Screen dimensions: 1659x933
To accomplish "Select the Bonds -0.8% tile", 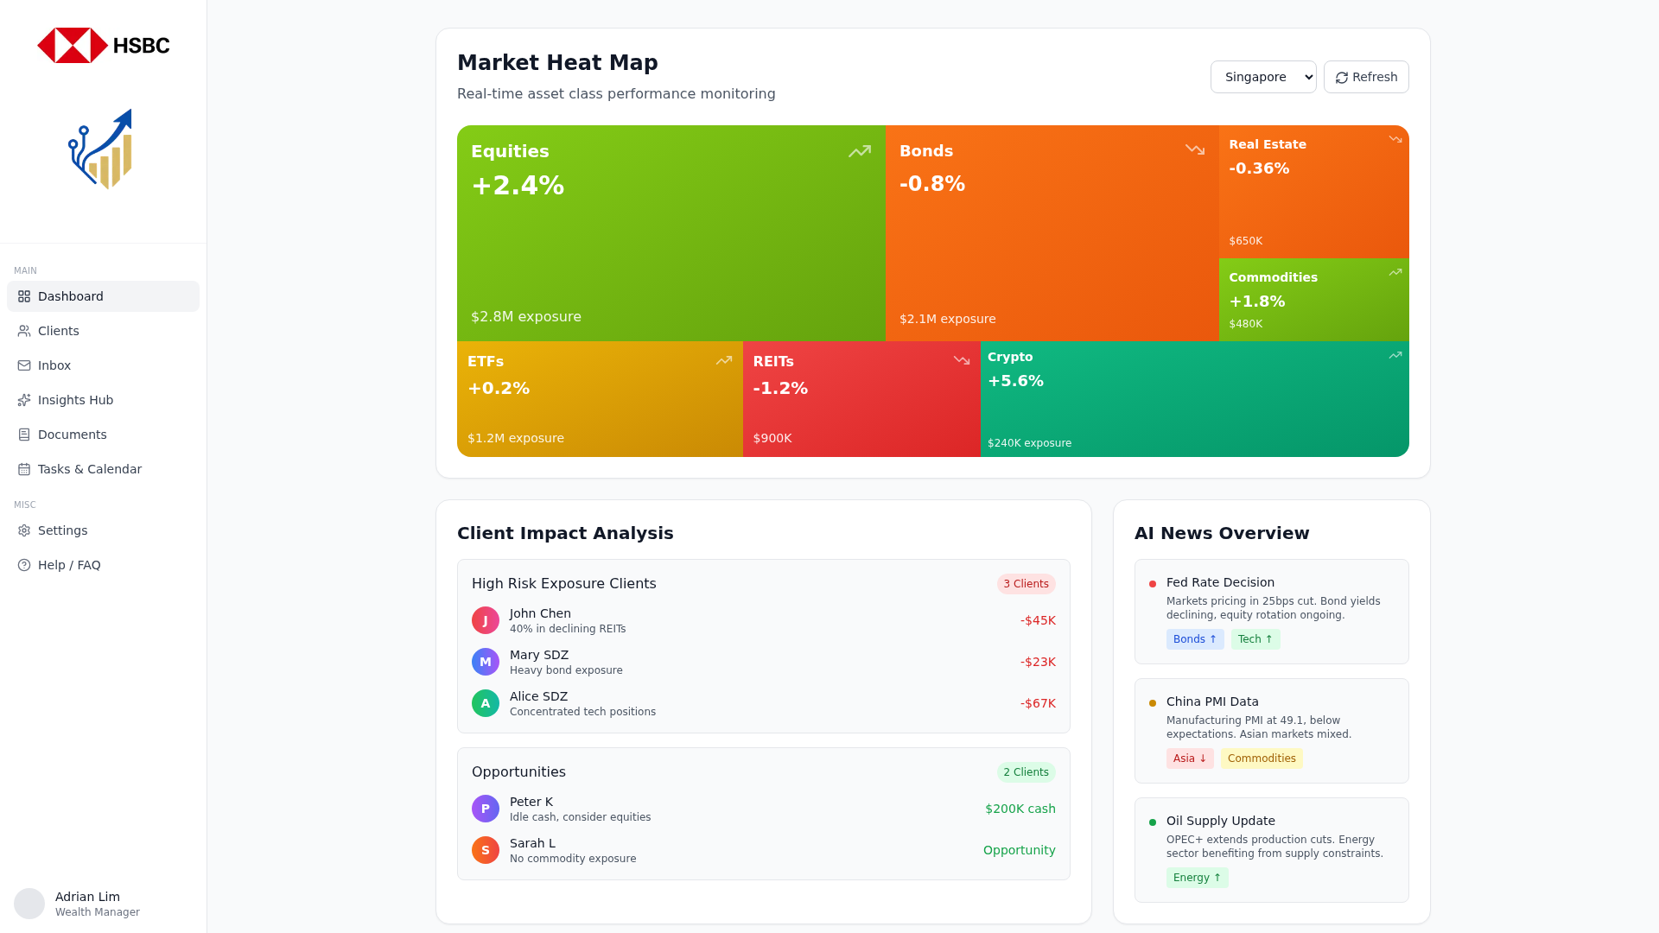I will tap(1052, 233).
